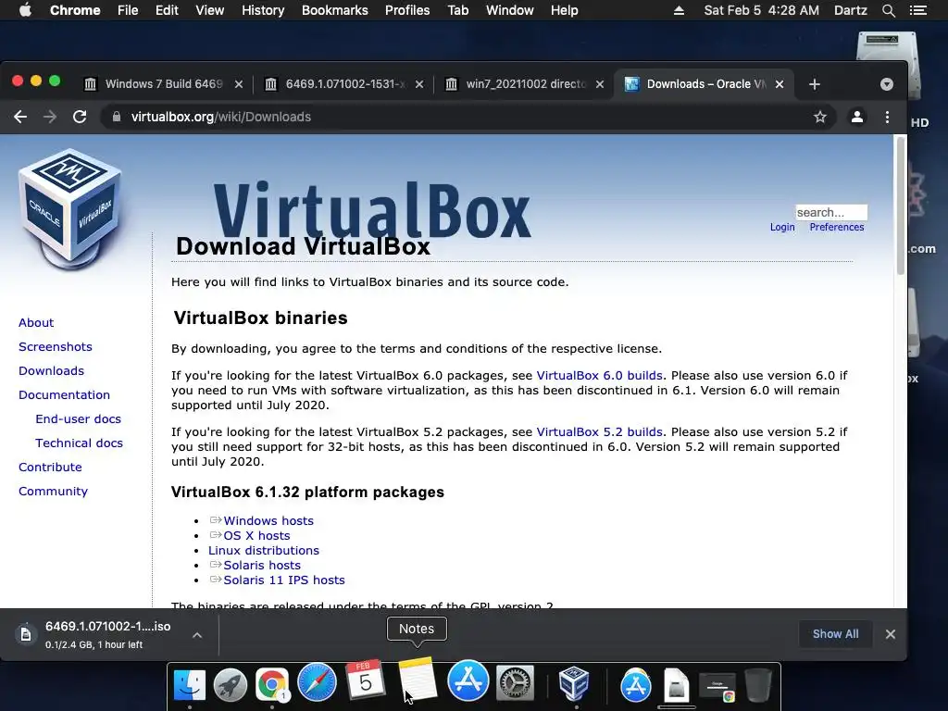Viewport: 948px width, 711px height.
Task: Open End-user docs in the sidebar
Action: click(78, 419)
